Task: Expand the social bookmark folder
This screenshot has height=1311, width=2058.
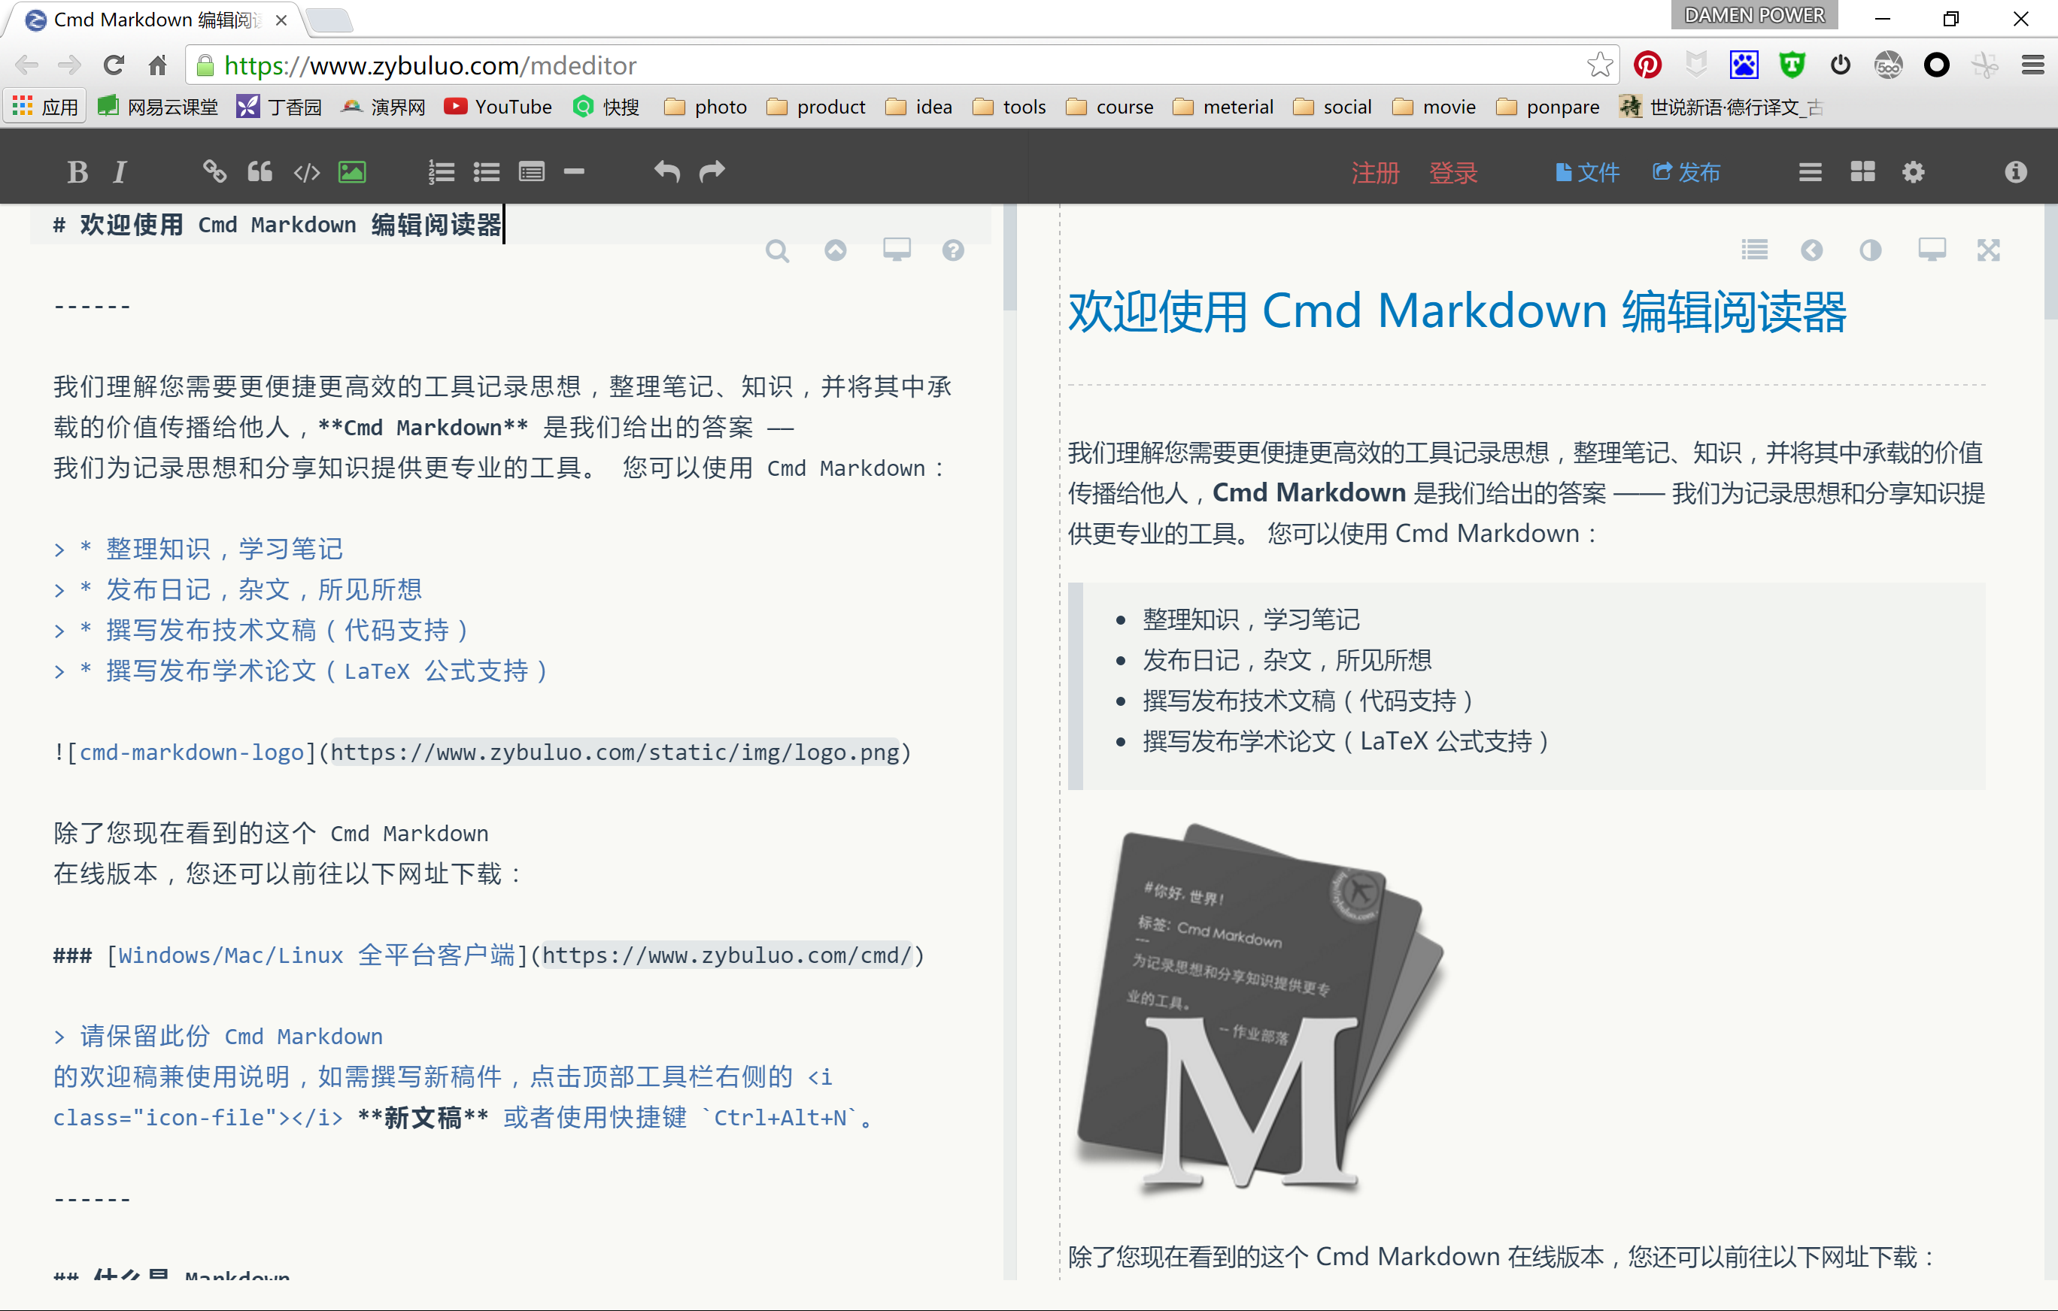Action: tap(1332, 107)
